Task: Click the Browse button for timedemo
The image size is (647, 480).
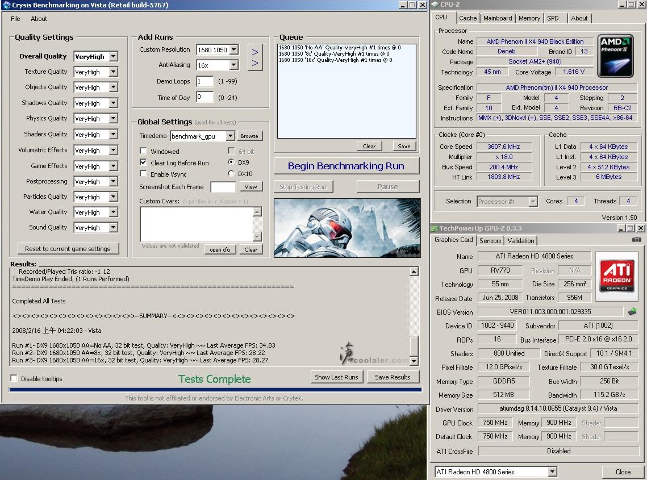Action: click(x=249, y=136)
